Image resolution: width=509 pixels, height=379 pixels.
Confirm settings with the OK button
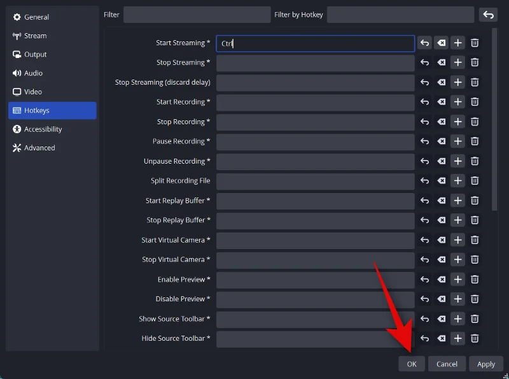coord(412,364)
